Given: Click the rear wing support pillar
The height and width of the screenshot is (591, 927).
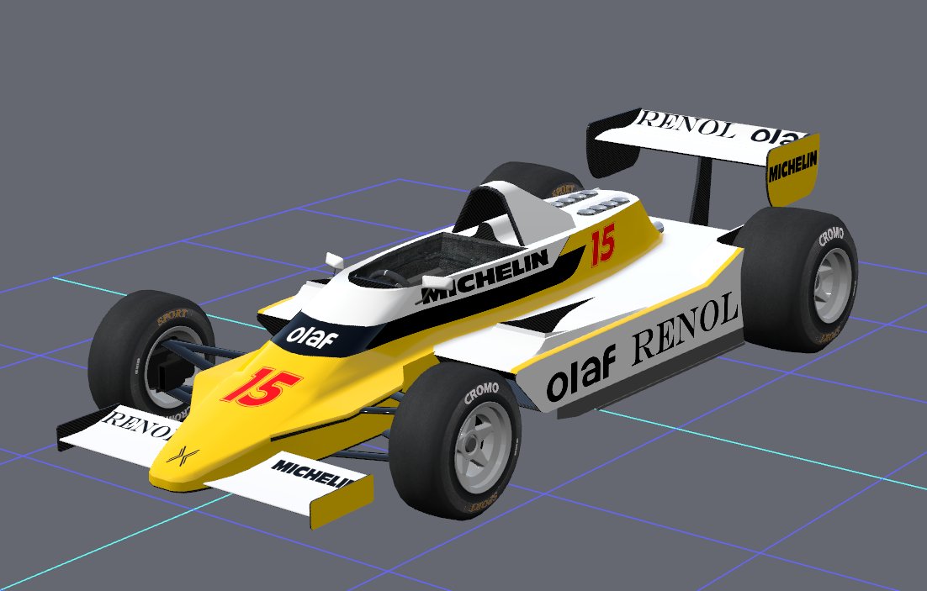Looking at the screenshot, I should pos(702,190).
